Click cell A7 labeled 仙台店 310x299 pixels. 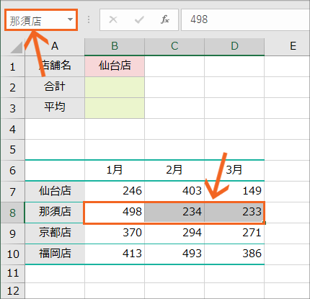pos(55,192)
